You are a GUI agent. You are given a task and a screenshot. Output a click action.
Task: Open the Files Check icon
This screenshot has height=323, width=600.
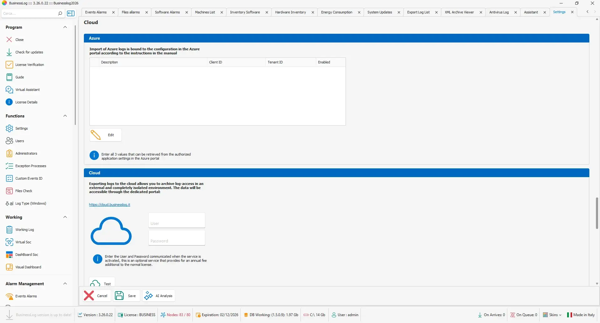9,191
